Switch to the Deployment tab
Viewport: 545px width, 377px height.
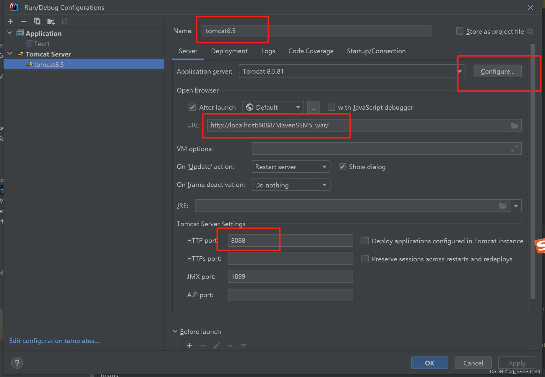(229, 51)
